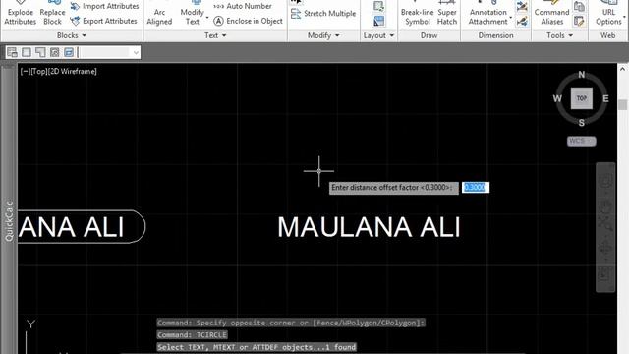The width and height of the screenshot is (629, 354).
Task: Open the [2D Wireframe] visual style menu
Action: (x=72, y=72)
